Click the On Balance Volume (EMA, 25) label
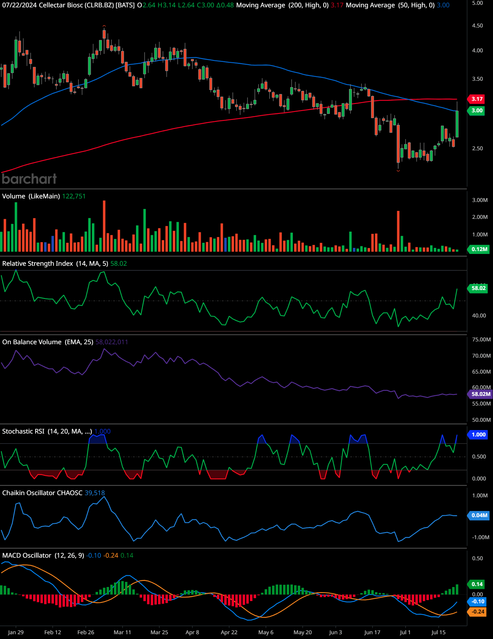 [48, 342]
